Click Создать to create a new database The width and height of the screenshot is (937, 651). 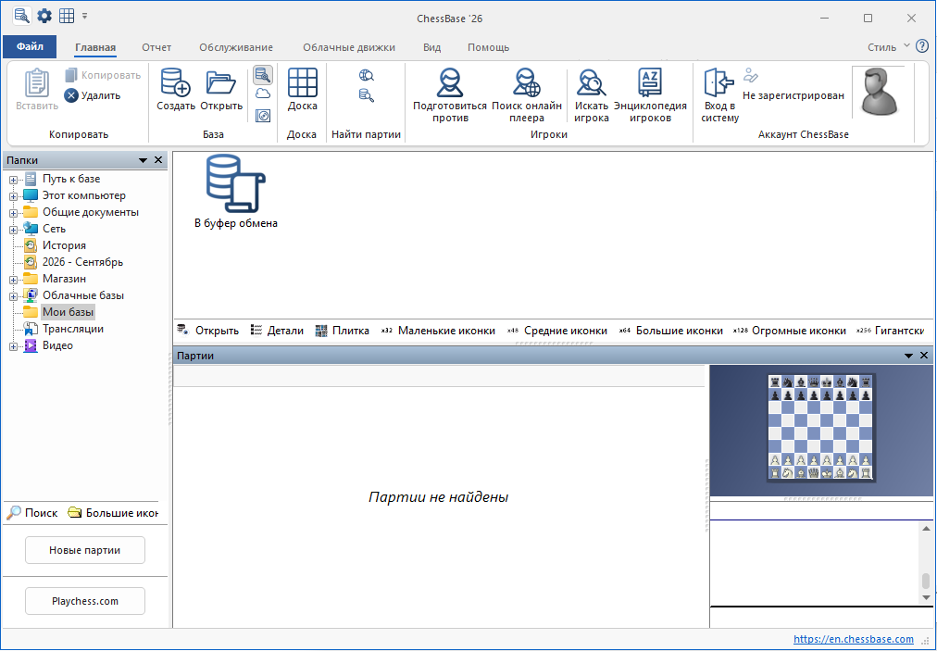pos(176,90)
